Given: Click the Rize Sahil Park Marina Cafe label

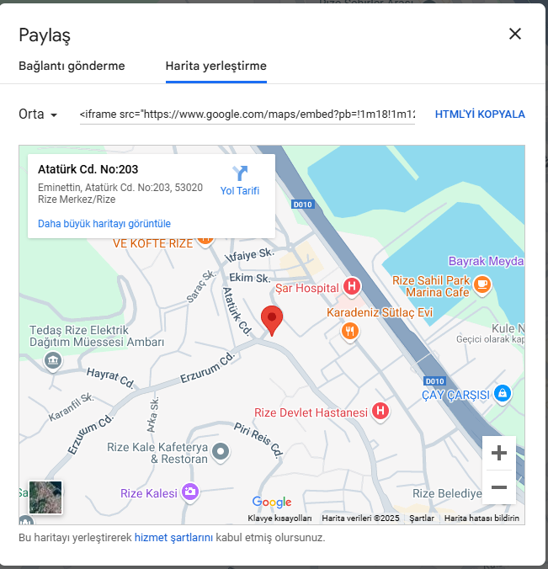Looking at the screenshot, I should click(x=431, y=286).
